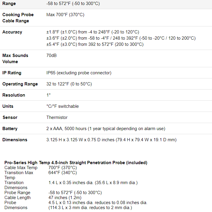Click the Sensor row label
Viewport: 212px width, 212px height.
(x=10, y=117)
